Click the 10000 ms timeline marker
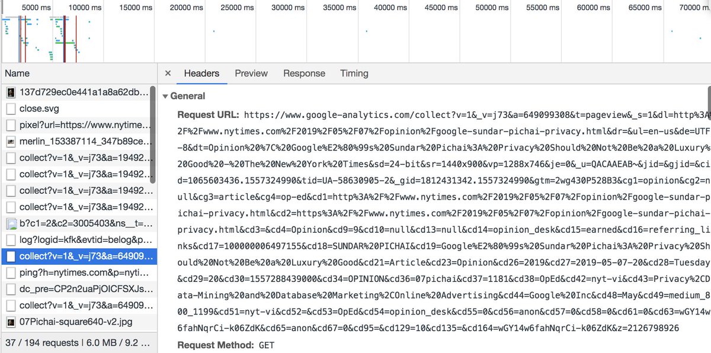Image resolution: width=711 pixels, height=353 pixels. [84, 8]
